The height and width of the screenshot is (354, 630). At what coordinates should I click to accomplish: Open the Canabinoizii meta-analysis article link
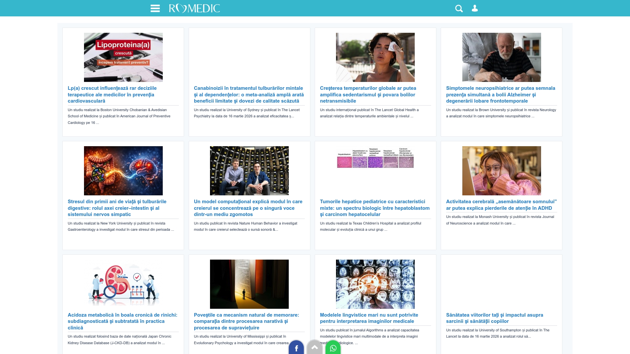click(x=249, y=94)
